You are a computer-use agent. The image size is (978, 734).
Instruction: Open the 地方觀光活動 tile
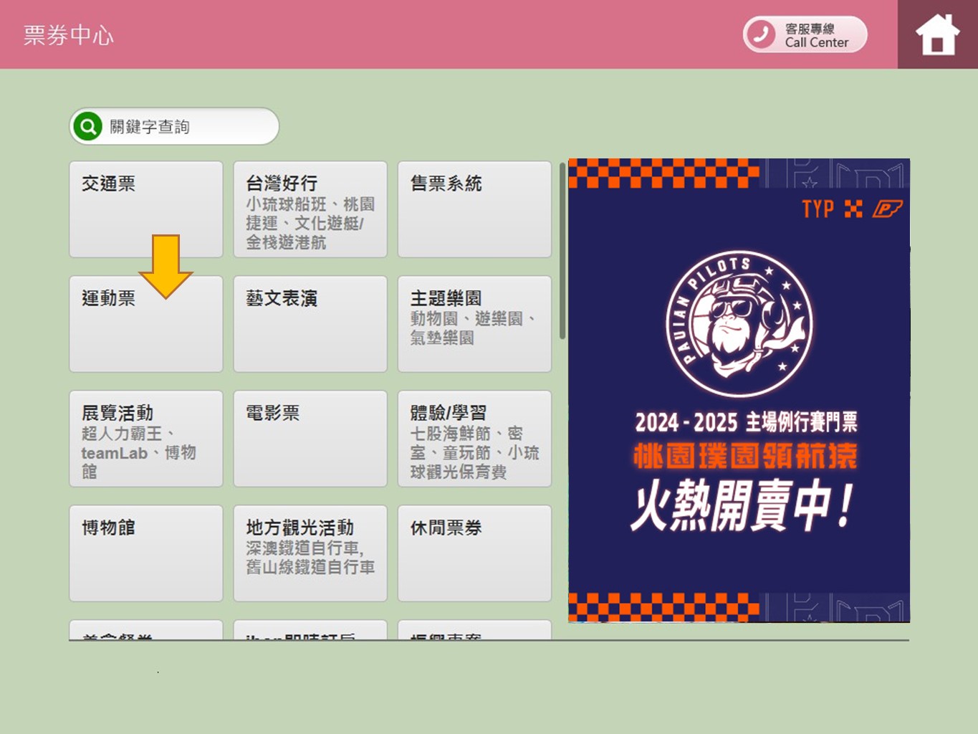point(310,553)
